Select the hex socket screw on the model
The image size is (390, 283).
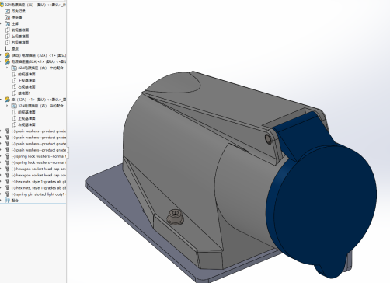point(175,216)
